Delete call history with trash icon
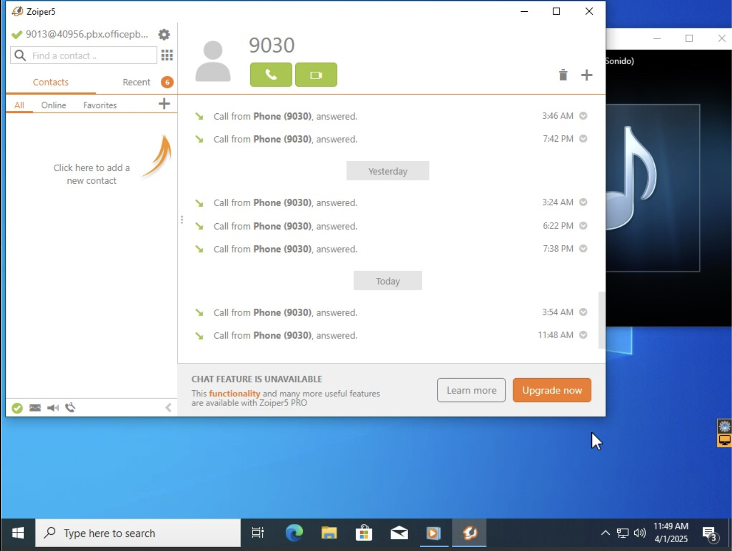Viewport: 732px width, 551px height. coord(563,75)
